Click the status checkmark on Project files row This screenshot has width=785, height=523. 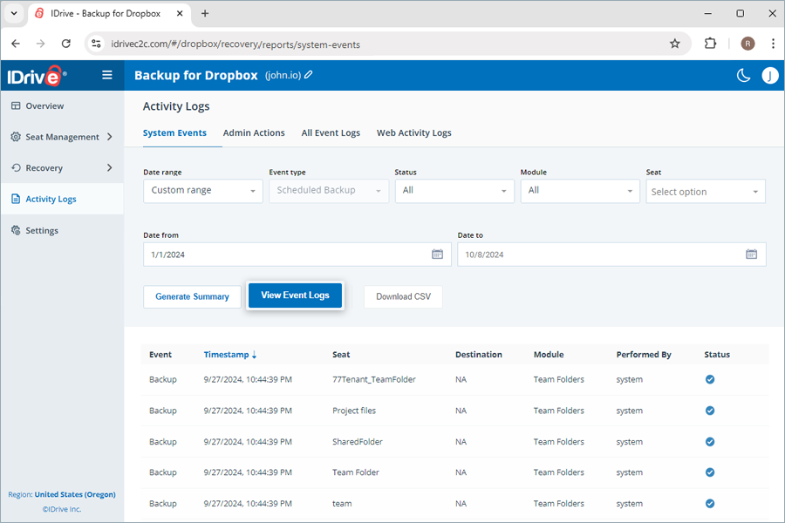(x=709, y=411)
